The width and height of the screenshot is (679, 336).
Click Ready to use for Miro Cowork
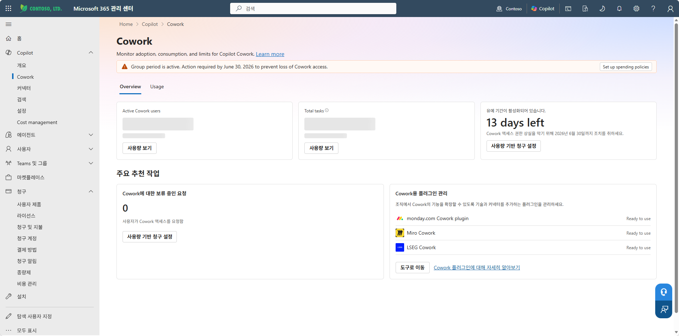pos(639,233)
